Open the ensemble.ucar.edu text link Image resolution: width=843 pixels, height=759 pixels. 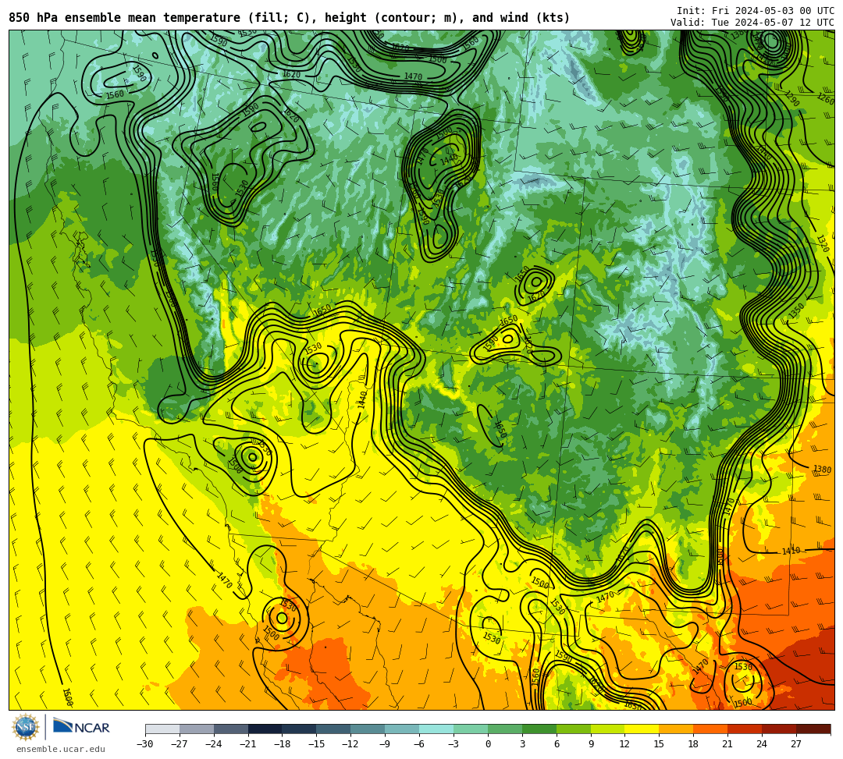61,749
